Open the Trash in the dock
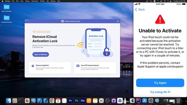Screen dimensions: 187x105 (178, 101)
